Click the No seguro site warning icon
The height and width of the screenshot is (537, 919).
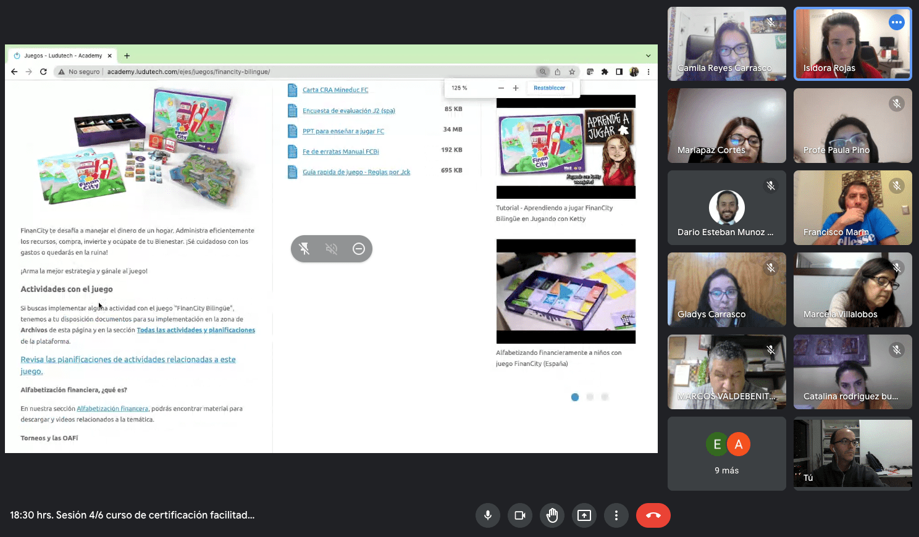click(x=61, y=72)
